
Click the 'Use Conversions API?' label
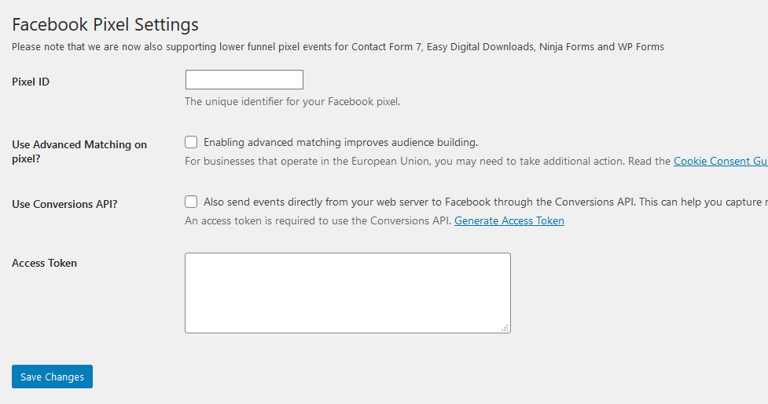64,204
